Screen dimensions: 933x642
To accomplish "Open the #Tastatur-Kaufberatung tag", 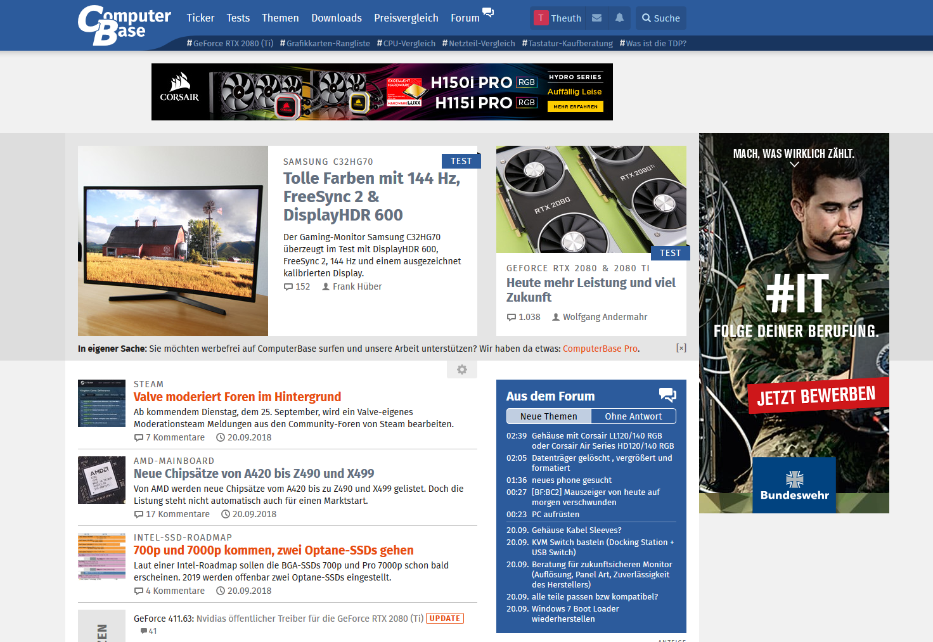I will tap(567, 43).
